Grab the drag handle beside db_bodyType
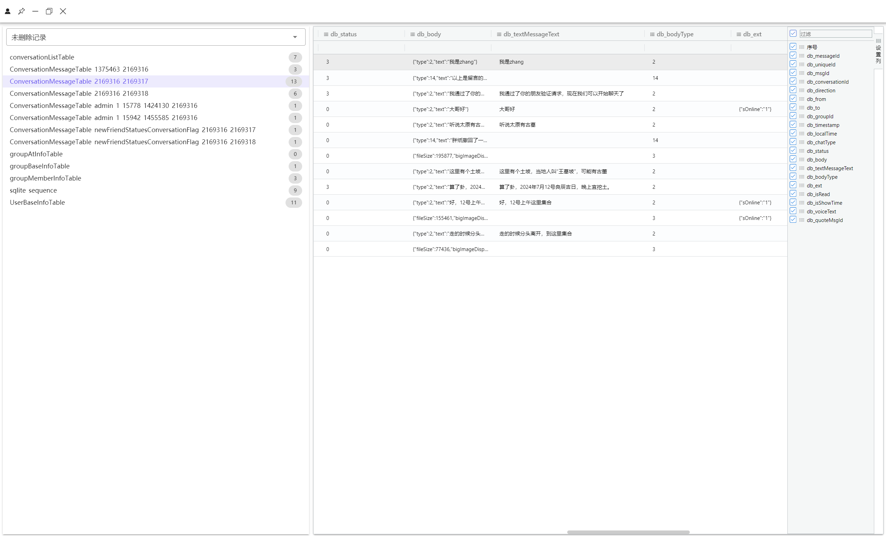The width and height of the screenshot is (886, 536). pyautogui.click(x=802, y=177)
